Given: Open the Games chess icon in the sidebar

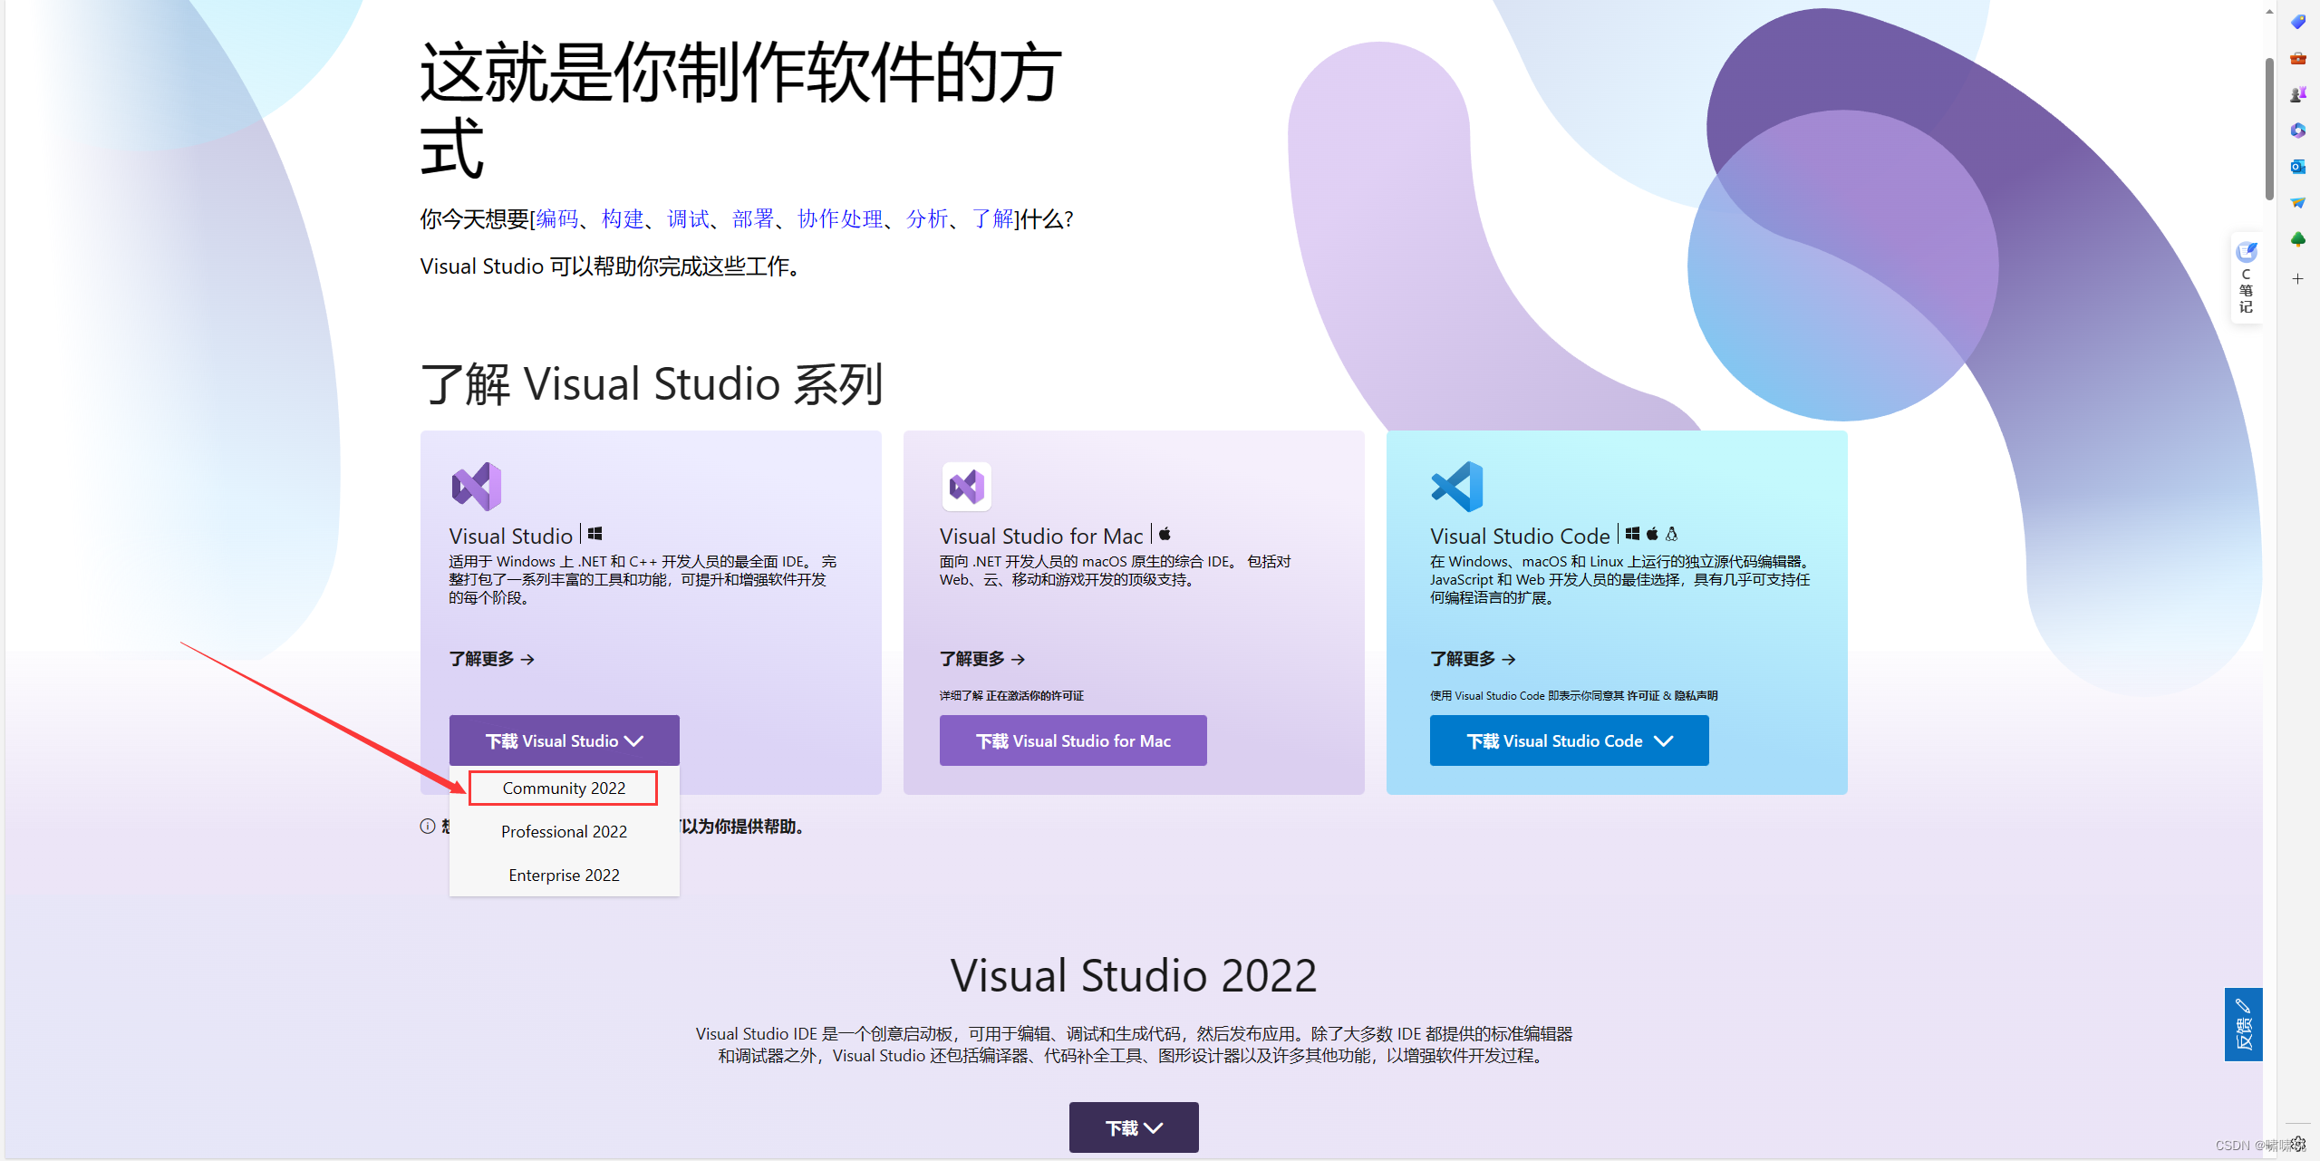Looking at the screenshot, I should [x=2297, y=94].
